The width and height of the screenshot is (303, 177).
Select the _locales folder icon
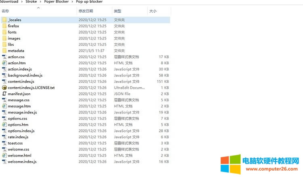coord(4,20)
